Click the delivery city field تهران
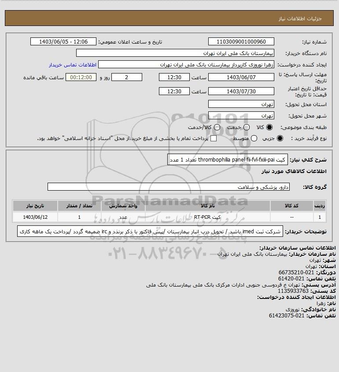Viewport: 339px width, 372px height. tap(241, 115)
